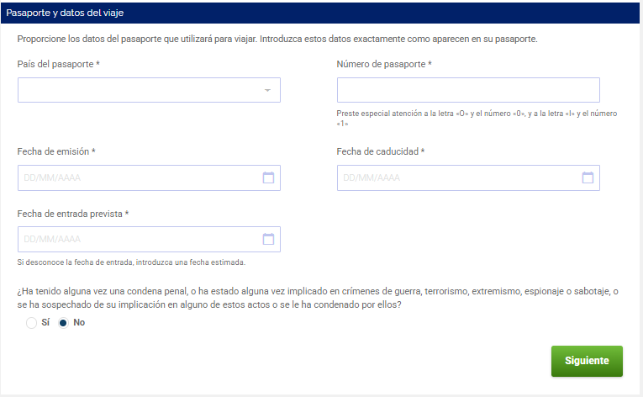Select the Sí radio button
643x397 pixels.
pos(32,323)
